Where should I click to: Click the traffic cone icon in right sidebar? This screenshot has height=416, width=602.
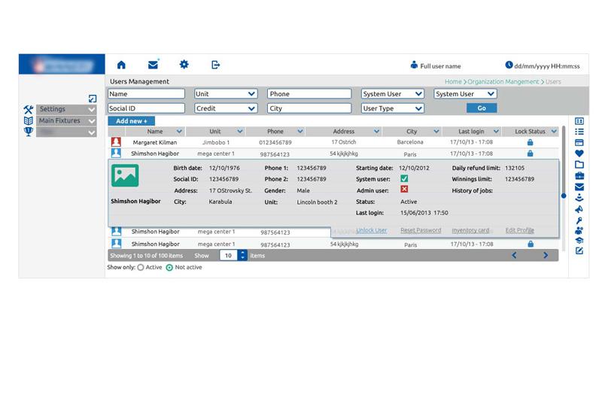pos(579,198)
